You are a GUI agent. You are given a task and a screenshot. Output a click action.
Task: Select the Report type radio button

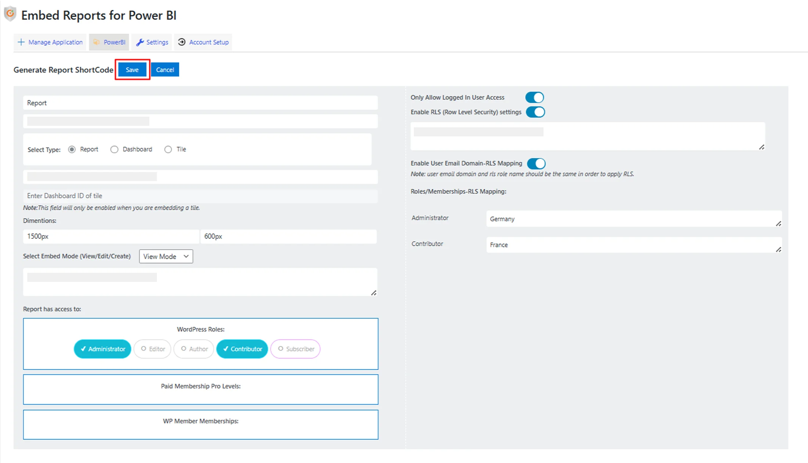(x=72, y=149)
